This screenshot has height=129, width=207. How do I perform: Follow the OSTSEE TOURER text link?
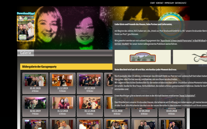[122, 44]
